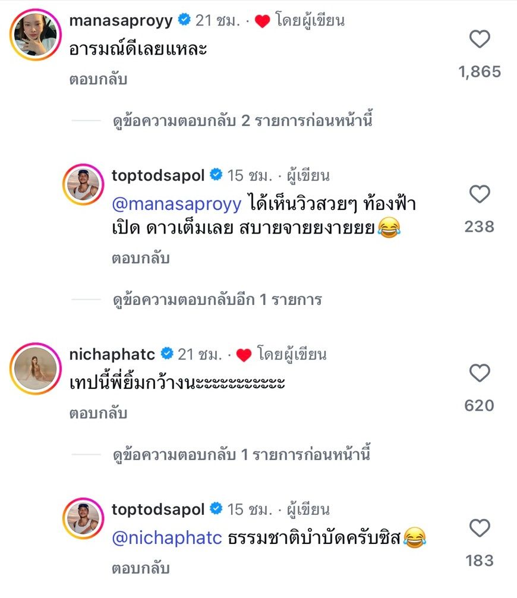Like nichaphatc's comment with the heart icon

[x=480, y=373]
